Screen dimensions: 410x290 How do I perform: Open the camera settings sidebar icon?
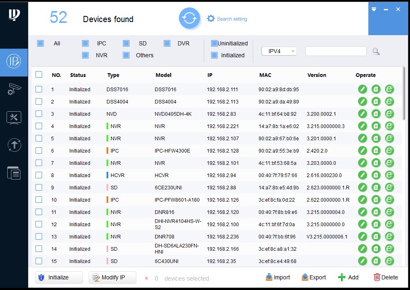(x=14, y=89)
